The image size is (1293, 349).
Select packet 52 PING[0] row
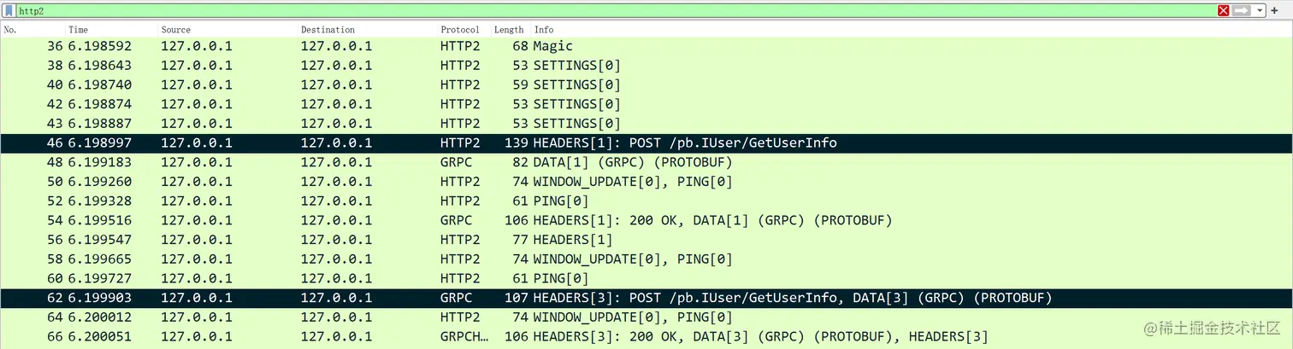646,201
